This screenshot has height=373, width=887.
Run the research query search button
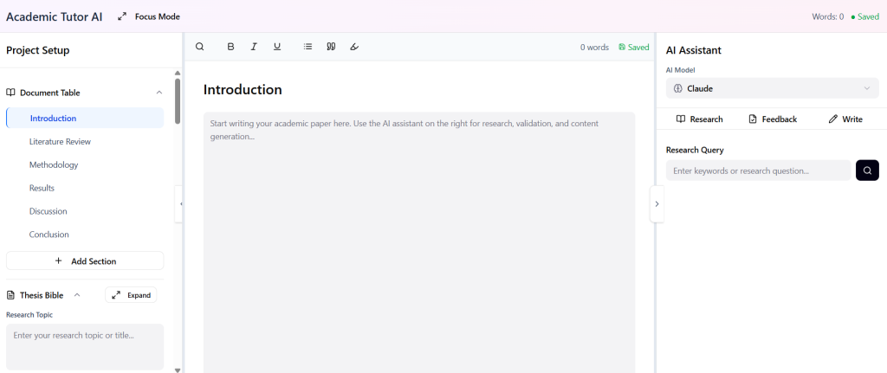tap(867, 170)
